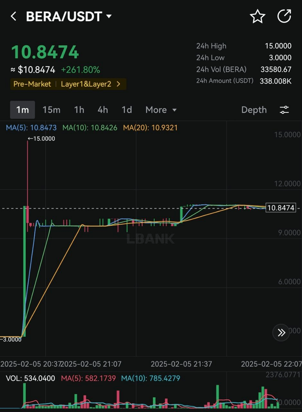Tap the volume MA(5): 582.1739 label

click(x=88, y=379)
